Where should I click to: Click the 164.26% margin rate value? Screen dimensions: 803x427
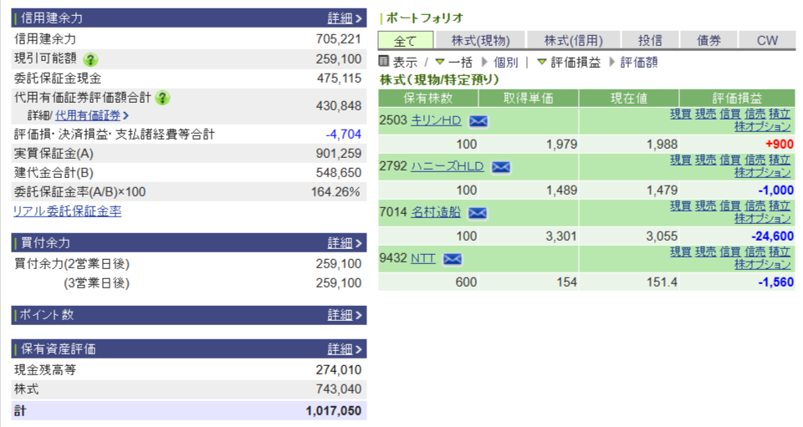pos(335,192)
